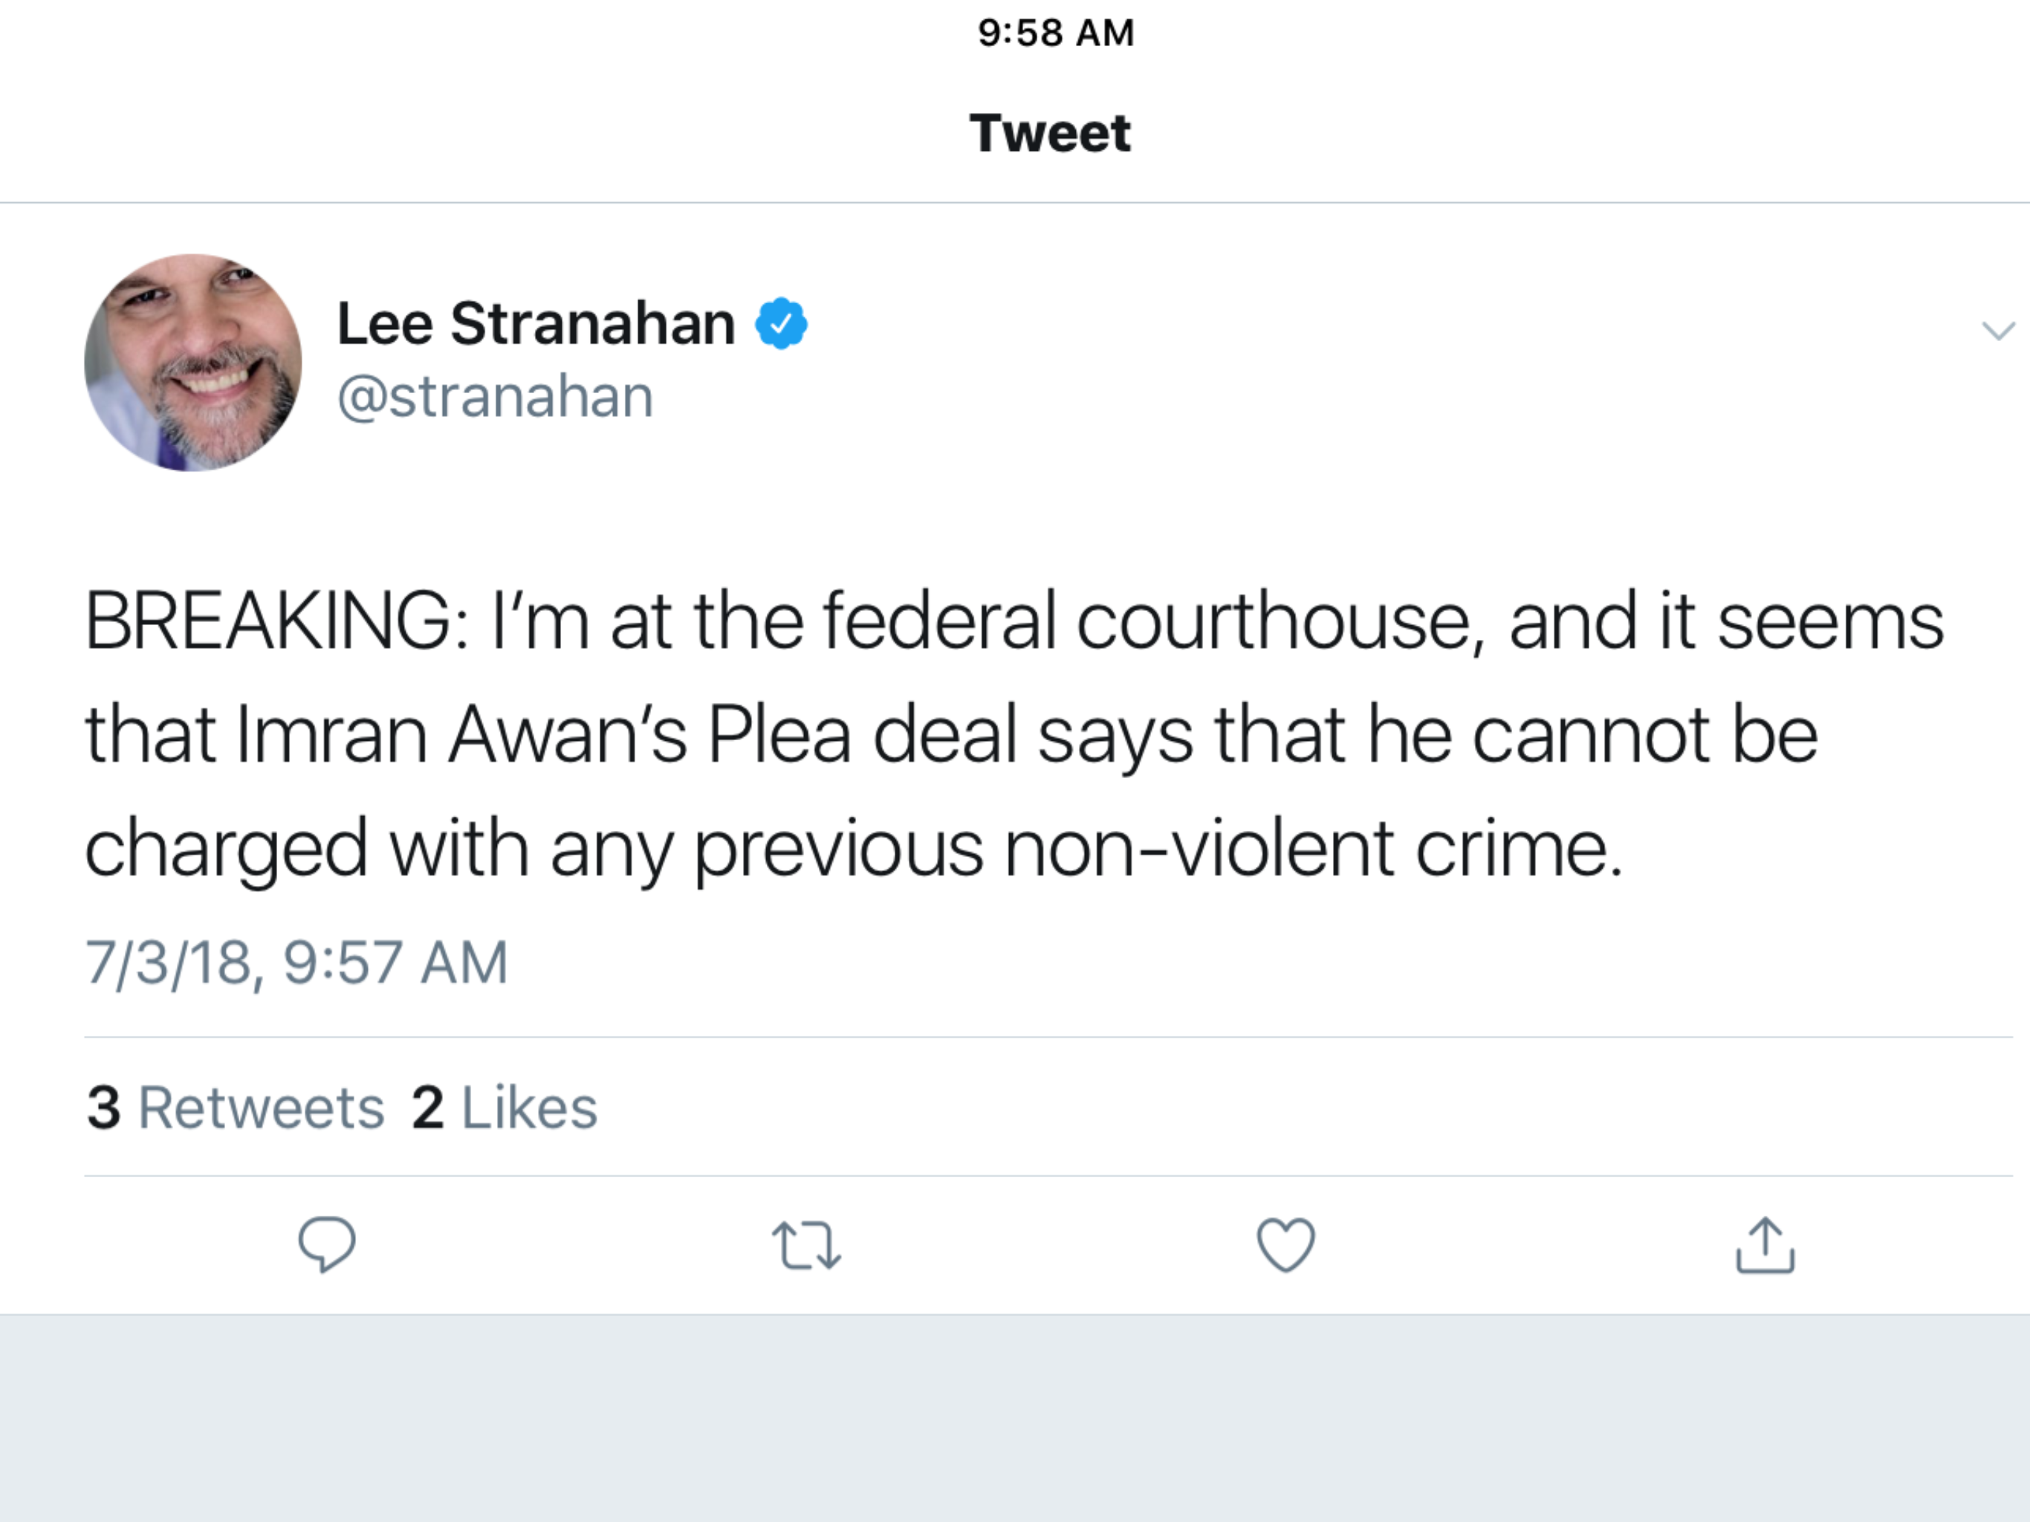Tap the reply speech bubble icon
The width and height of the screenshot is (2030, 1522).
(327, 1245)
